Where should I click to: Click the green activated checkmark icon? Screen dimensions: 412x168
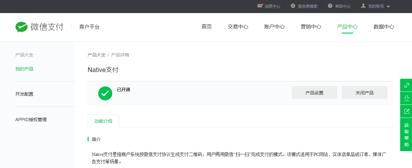pos(105,93)
